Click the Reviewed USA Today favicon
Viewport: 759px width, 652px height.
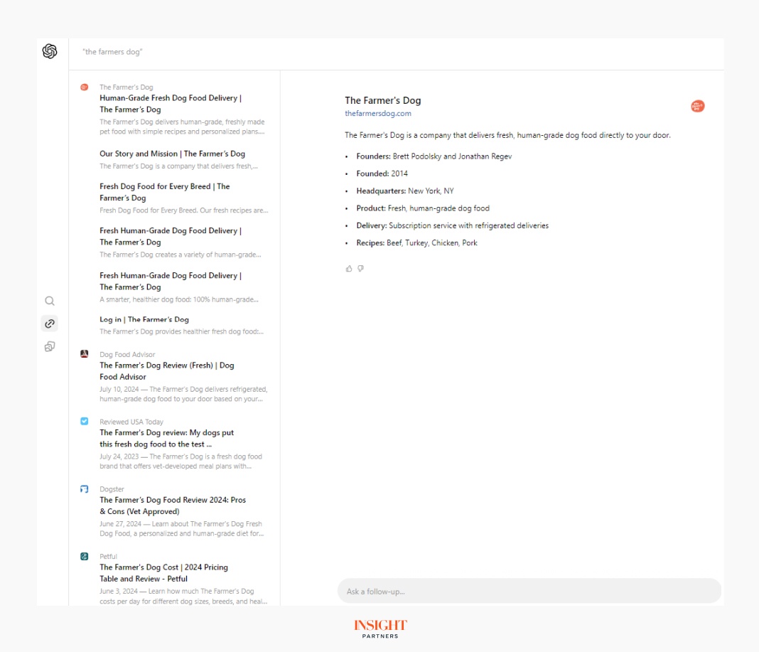pos(85,421)
